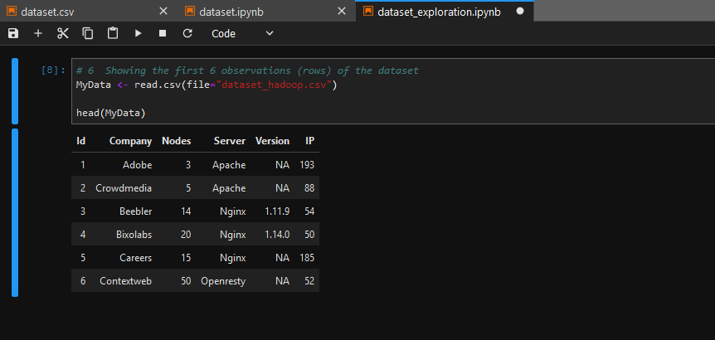
Task: Save the notebook with the floppy disk icon
Action: click(13, 33)
